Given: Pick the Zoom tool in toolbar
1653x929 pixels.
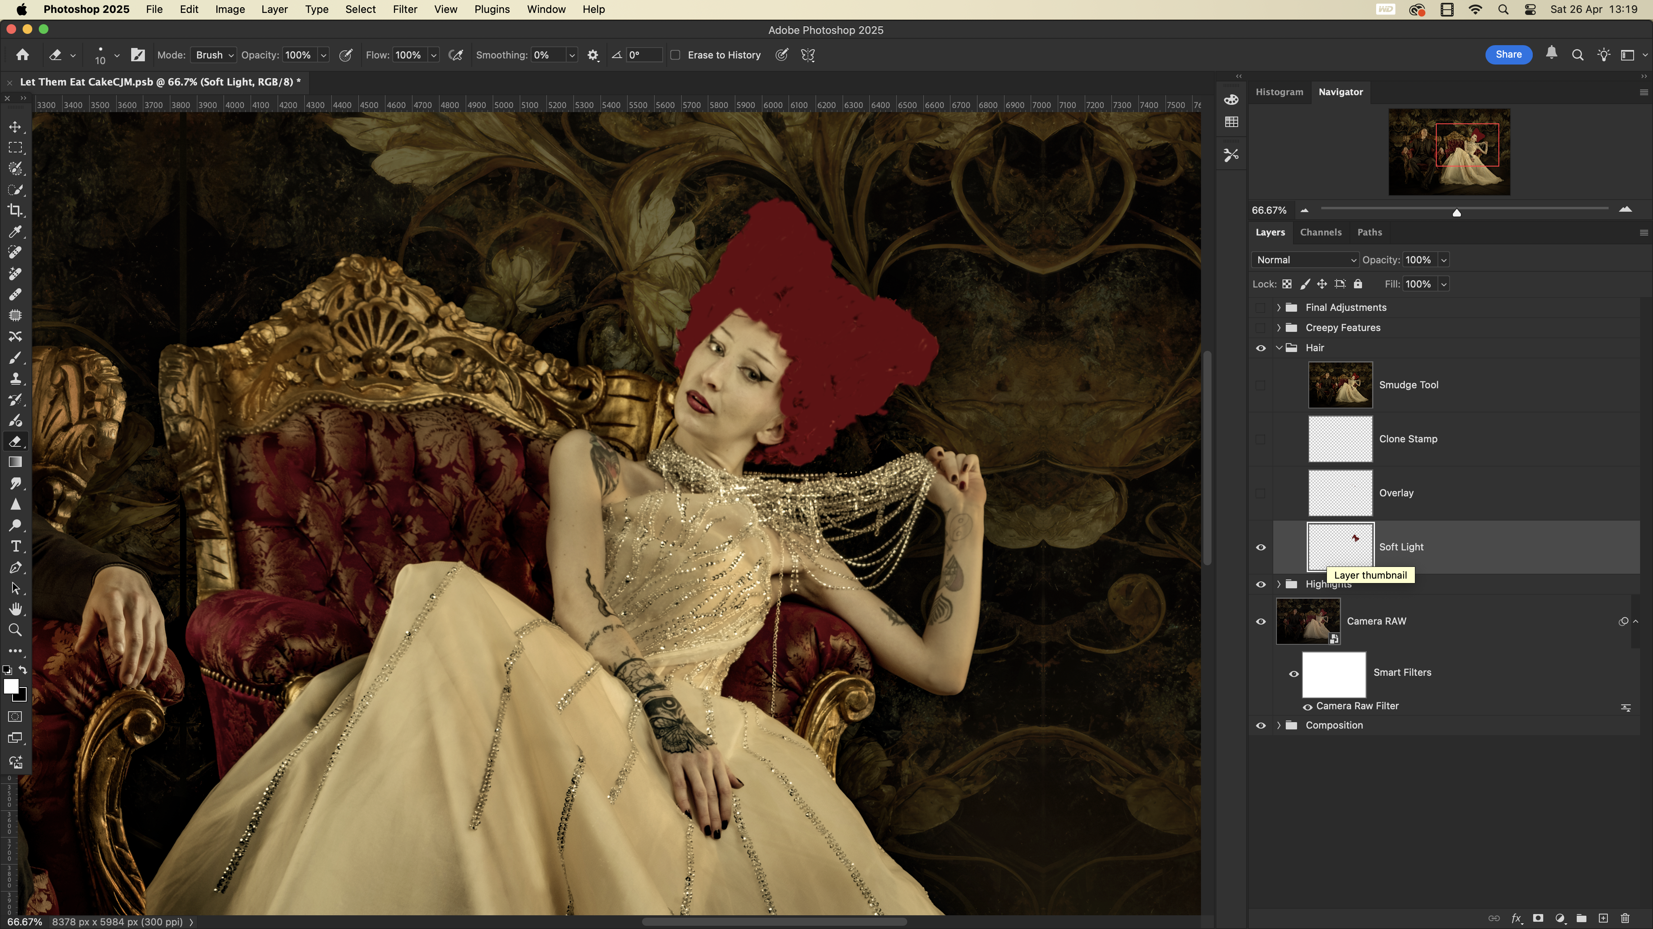Looking at the screenshot, I should 15,629.
